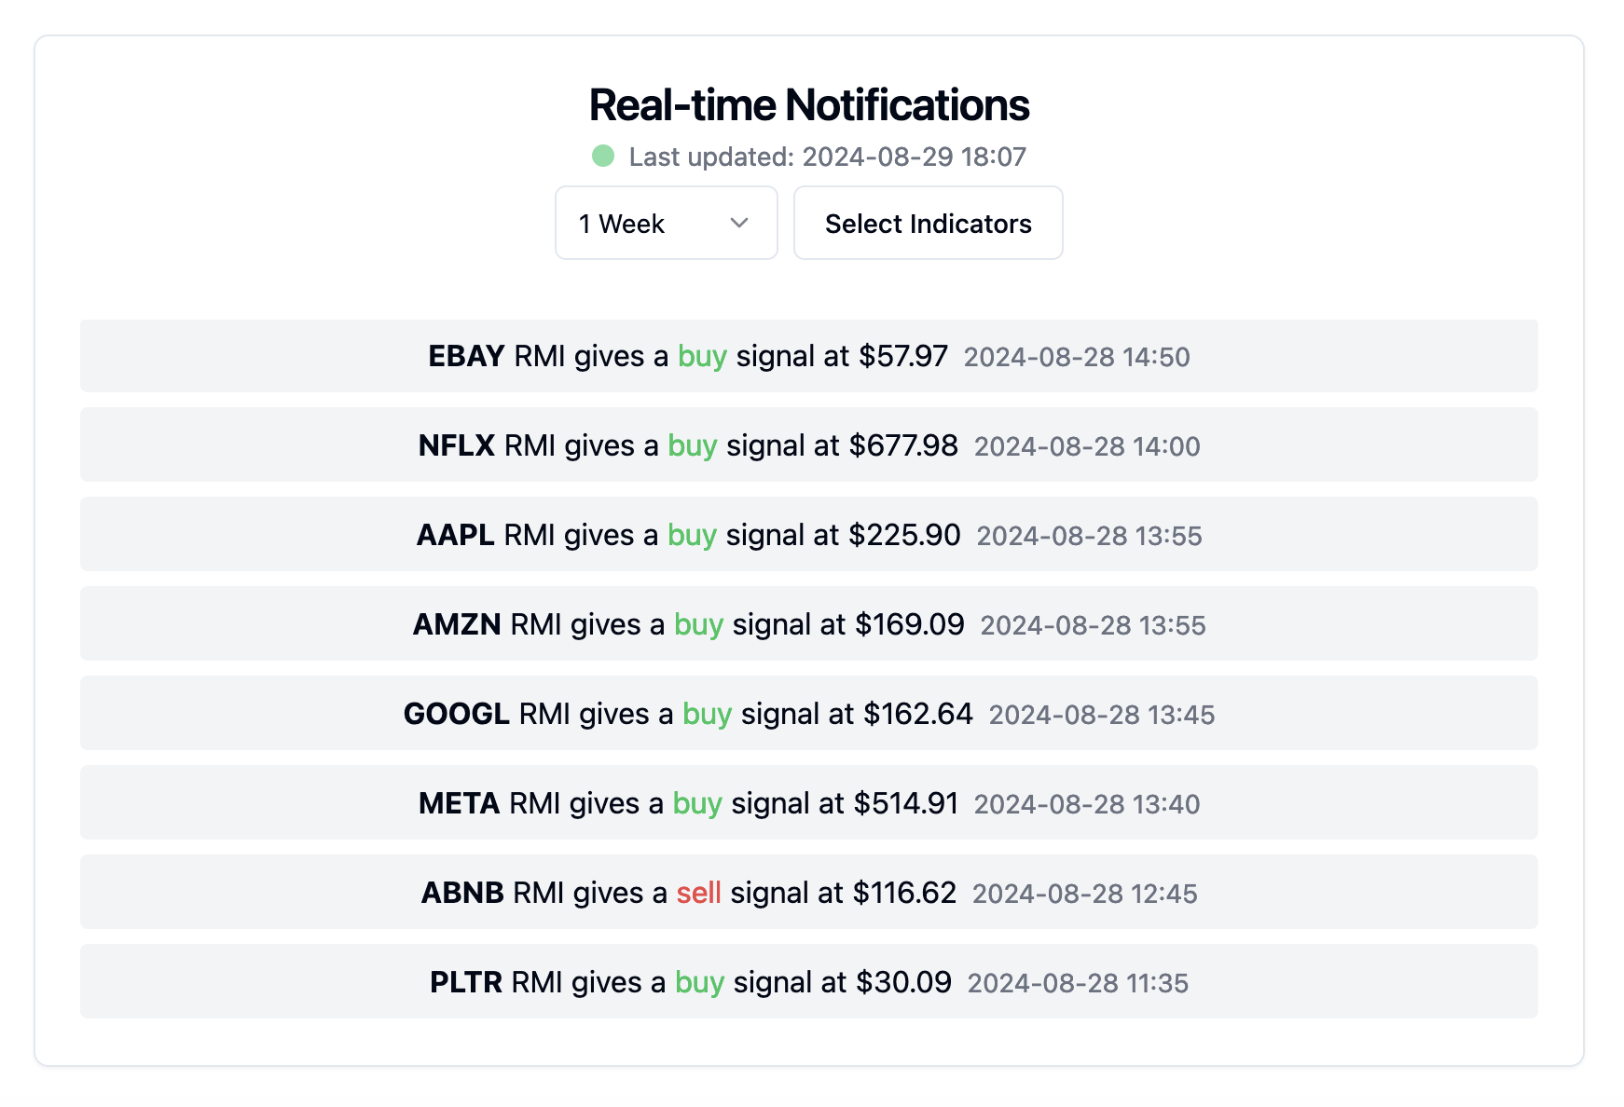Click the EBAY ticker symbol
The width and height of the screenshot is (1624, 1107).
(x=466, y=356)
